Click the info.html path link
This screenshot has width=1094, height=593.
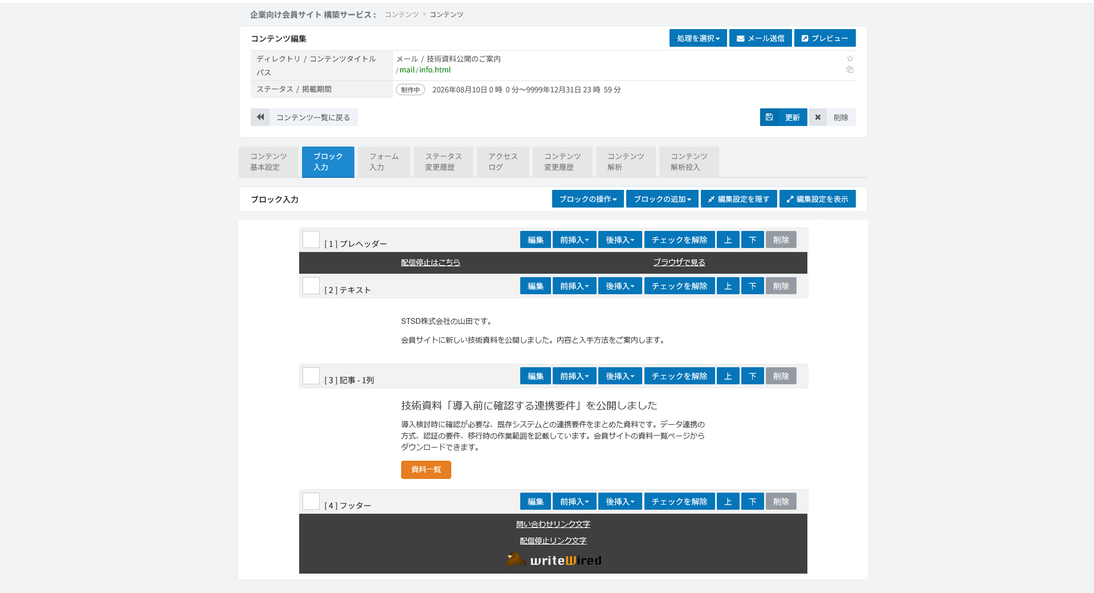point(435,70)
